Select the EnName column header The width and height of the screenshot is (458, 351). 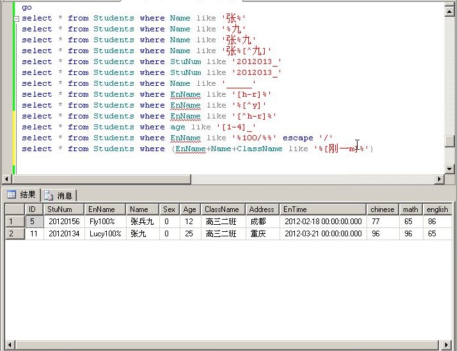105,209
